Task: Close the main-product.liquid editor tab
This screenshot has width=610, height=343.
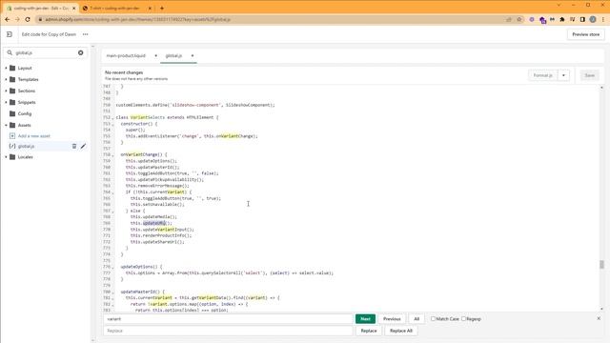Action: [155, 55]
